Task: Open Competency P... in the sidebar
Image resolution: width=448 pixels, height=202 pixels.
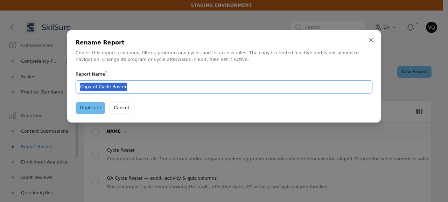Action: click(39, 61)
